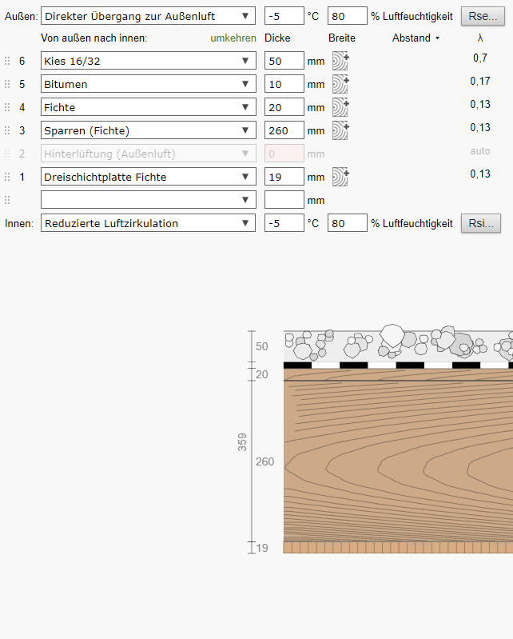Grab the drag handle of layer 3
The height and width of the screenshot is (639, 513).
tap(7, 130)
